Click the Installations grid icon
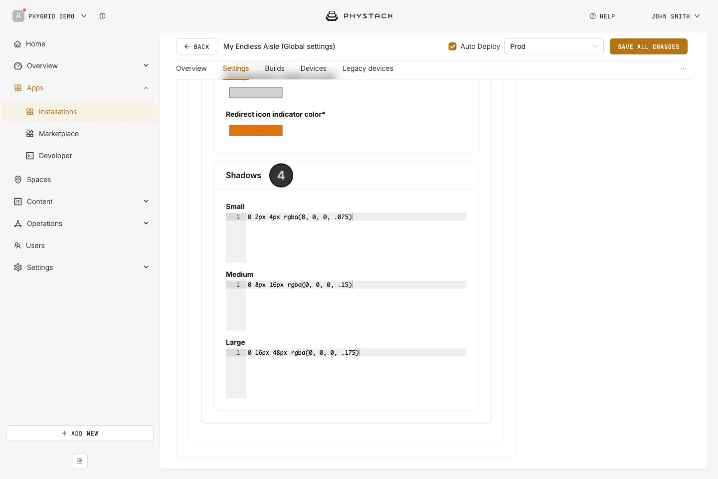Viewport: 718px width, 479px height. 30,112
